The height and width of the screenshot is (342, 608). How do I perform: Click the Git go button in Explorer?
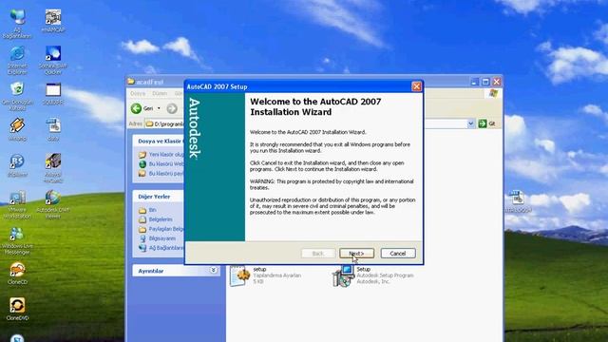487,123
